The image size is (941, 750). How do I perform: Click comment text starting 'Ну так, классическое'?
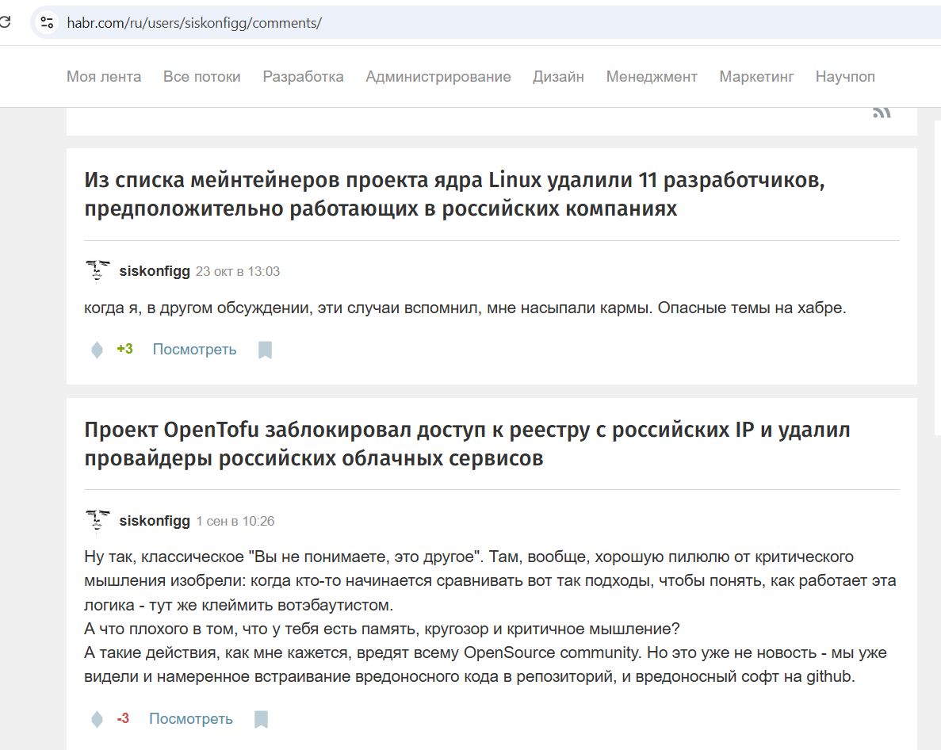(x=490, y=617)
